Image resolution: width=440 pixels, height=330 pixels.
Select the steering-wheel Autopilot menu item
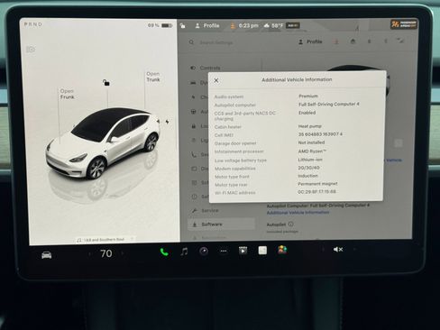(x=199, y=112)
